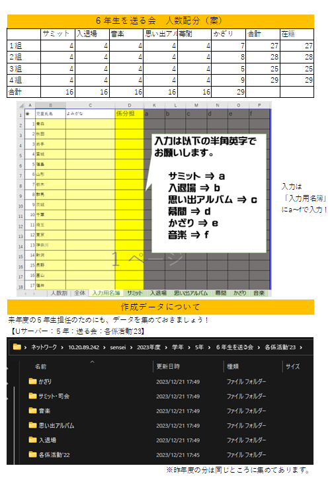Sort by the 種類 column header
The height and width of the screenshot is (478, 334).
coord(233,366)
